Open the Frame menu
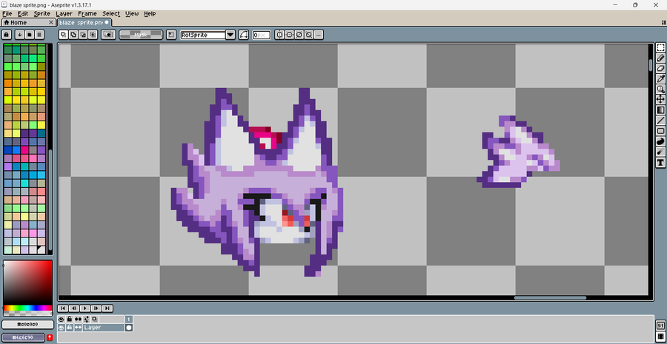 (88, 13)
